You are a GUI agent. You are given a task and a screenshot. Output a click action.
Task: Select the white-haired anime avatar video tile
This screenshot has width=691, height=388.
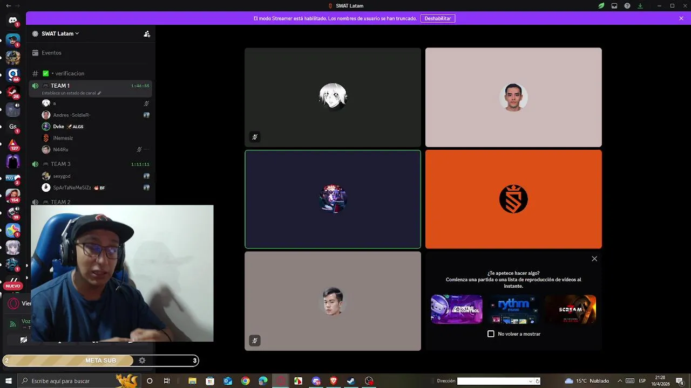click(x=333, y=97)
